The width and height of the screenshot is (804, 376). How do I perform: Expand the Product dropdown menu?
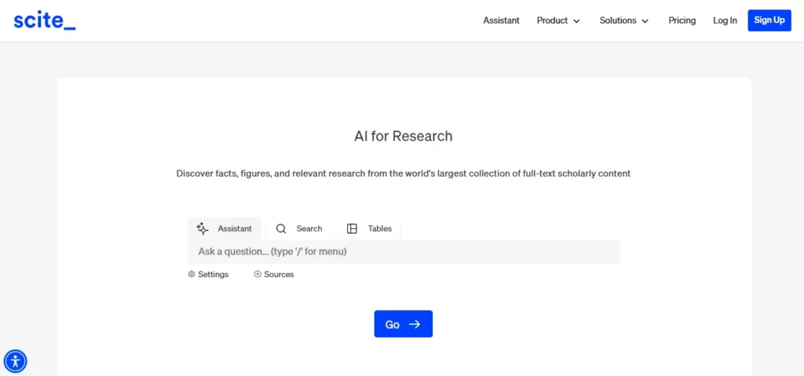[x=558, y=20]
